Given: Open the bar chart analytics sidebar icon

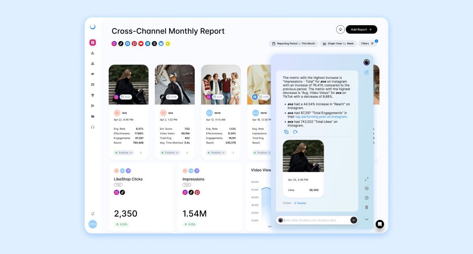Looking at the screenshot, I should pyautogui.click(x=93, y=53).
